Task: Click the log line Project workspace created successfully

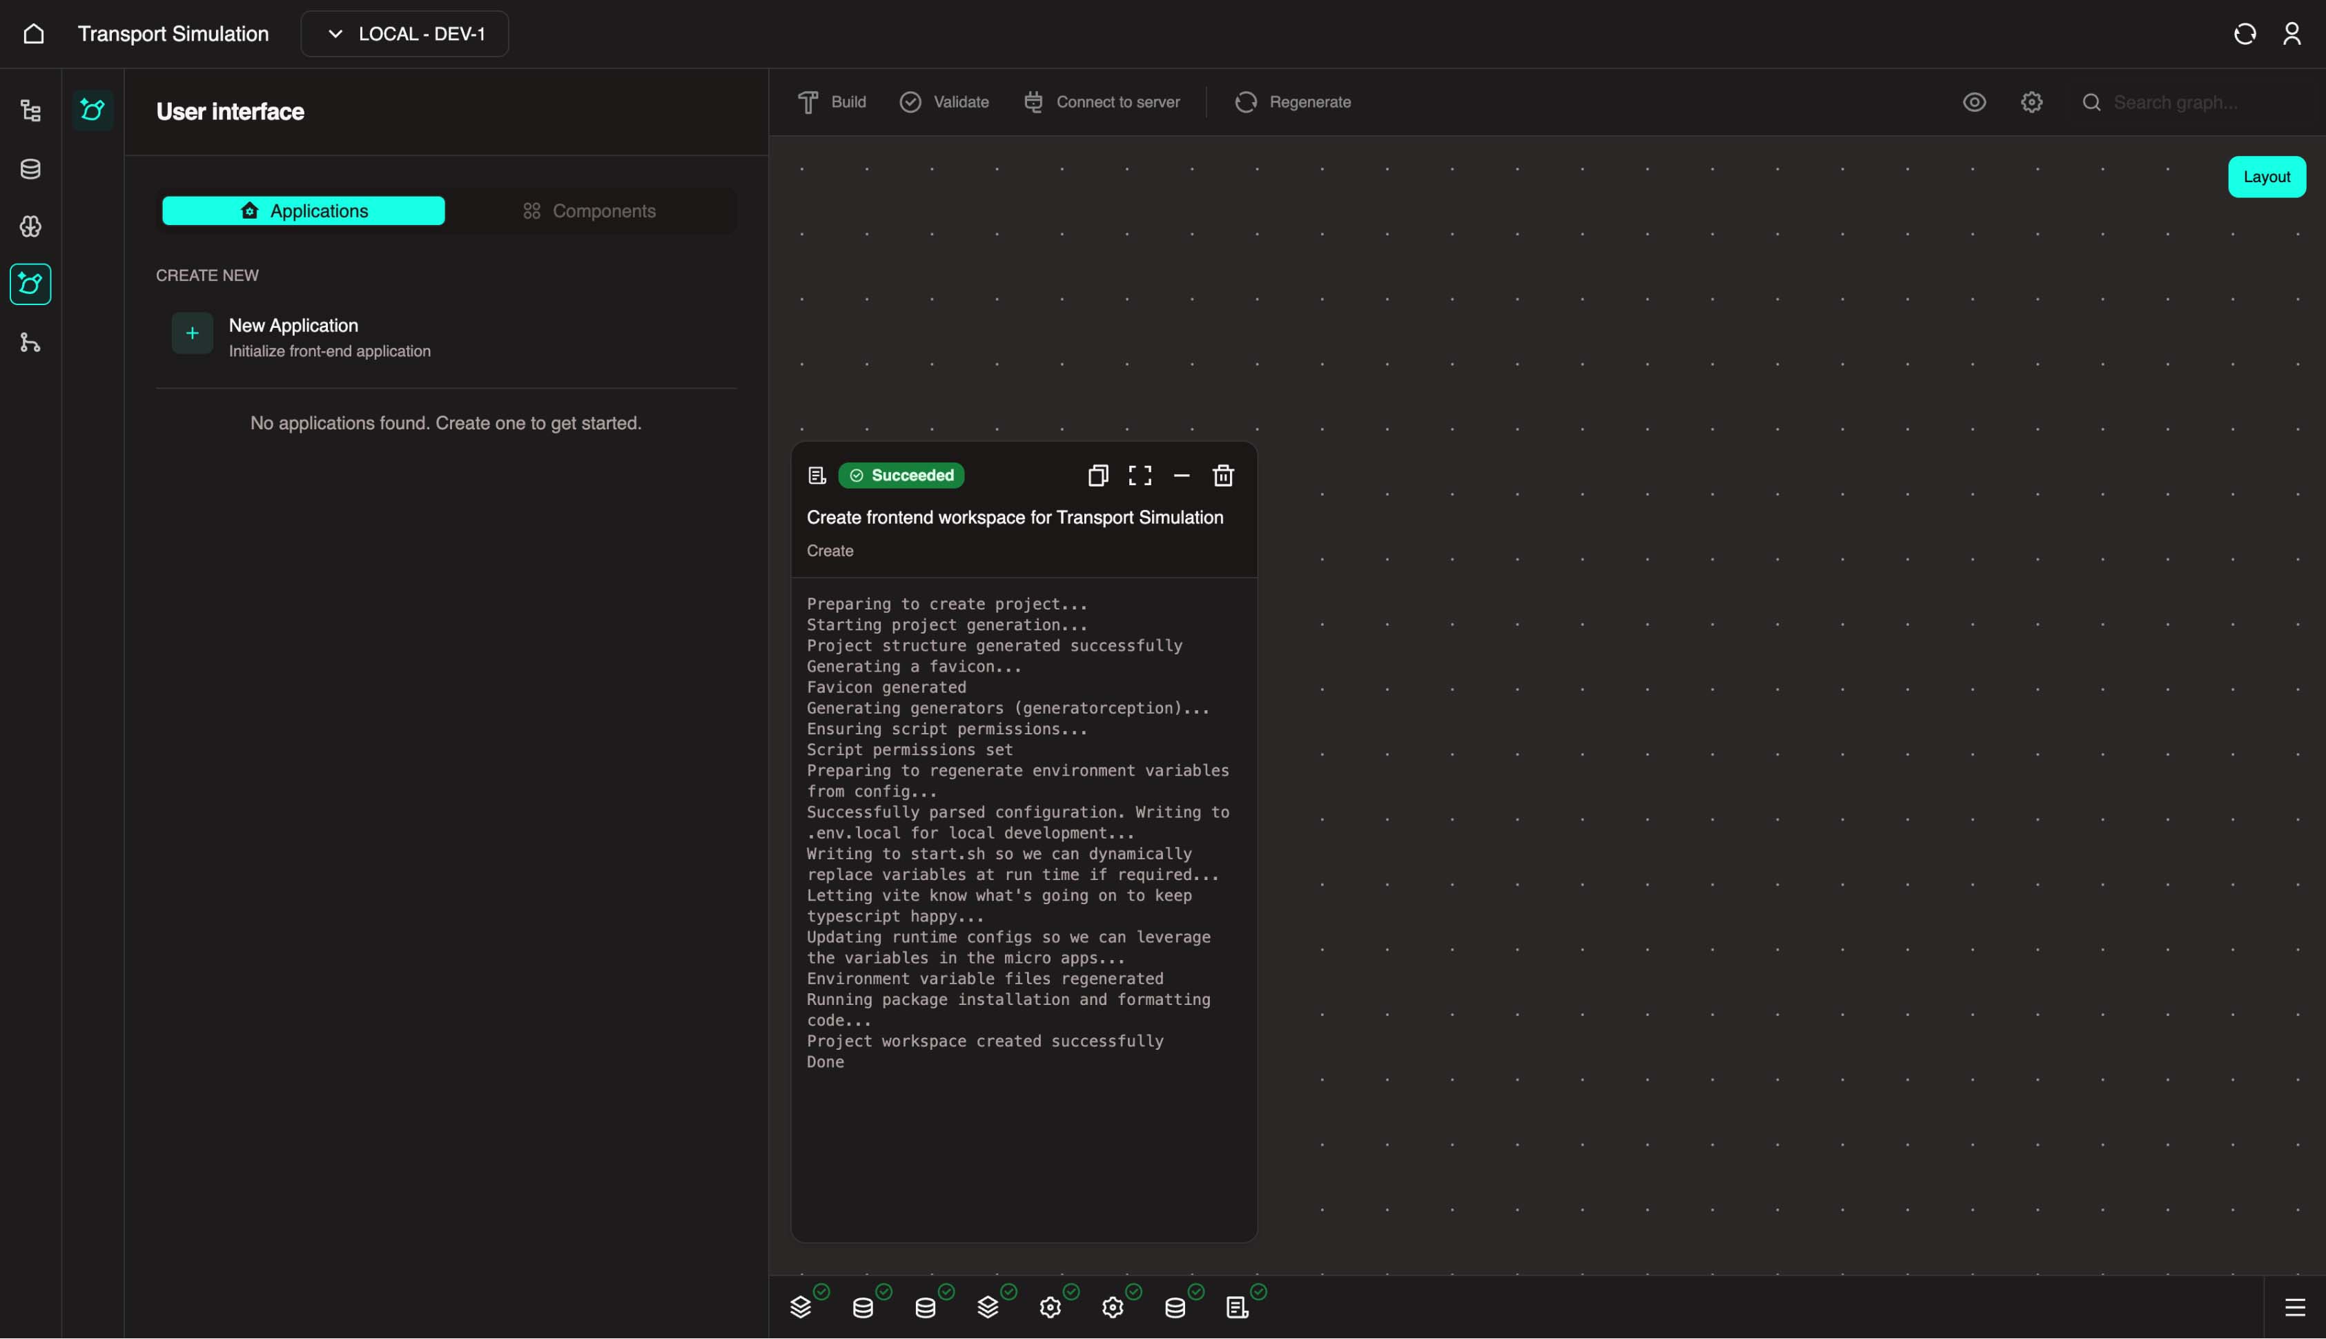Action: point(985,1041)
